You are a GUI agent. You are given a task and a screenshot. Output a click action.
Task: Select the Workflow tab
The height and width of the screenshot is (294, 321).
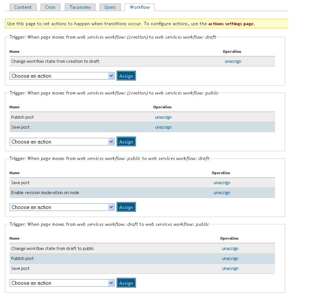tap(139, 7)
